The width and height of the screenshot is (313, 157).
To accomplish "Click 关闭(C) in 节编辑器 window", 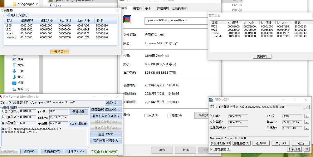I will [x=59, y=52].
